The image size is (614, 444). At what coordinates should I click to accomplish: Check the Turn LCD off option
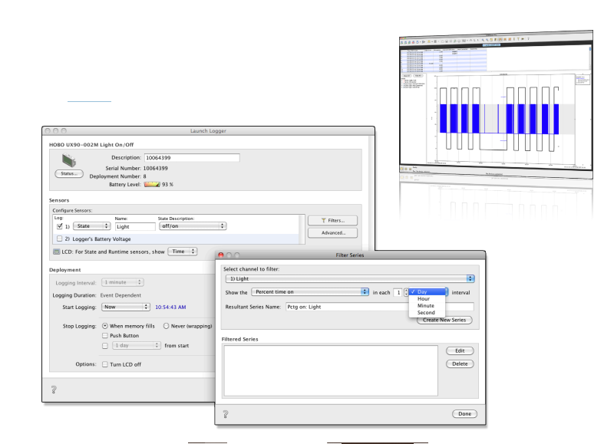point(106,363)
